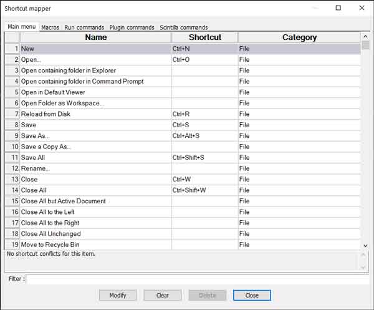Click the Ctrl+Shift+W shortcut cell
Screen dimensions: 374x310
coord(204,190)
